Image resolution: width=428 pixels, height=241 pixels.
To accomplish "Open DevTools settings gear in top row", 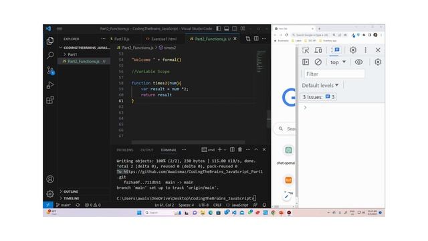I will pos(353,50).
